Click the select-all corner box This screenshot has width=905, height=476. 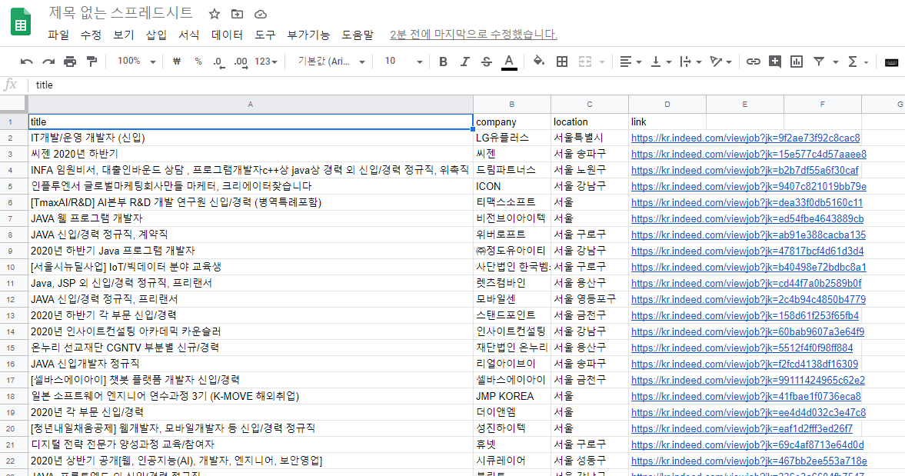(x=13, y=105)
